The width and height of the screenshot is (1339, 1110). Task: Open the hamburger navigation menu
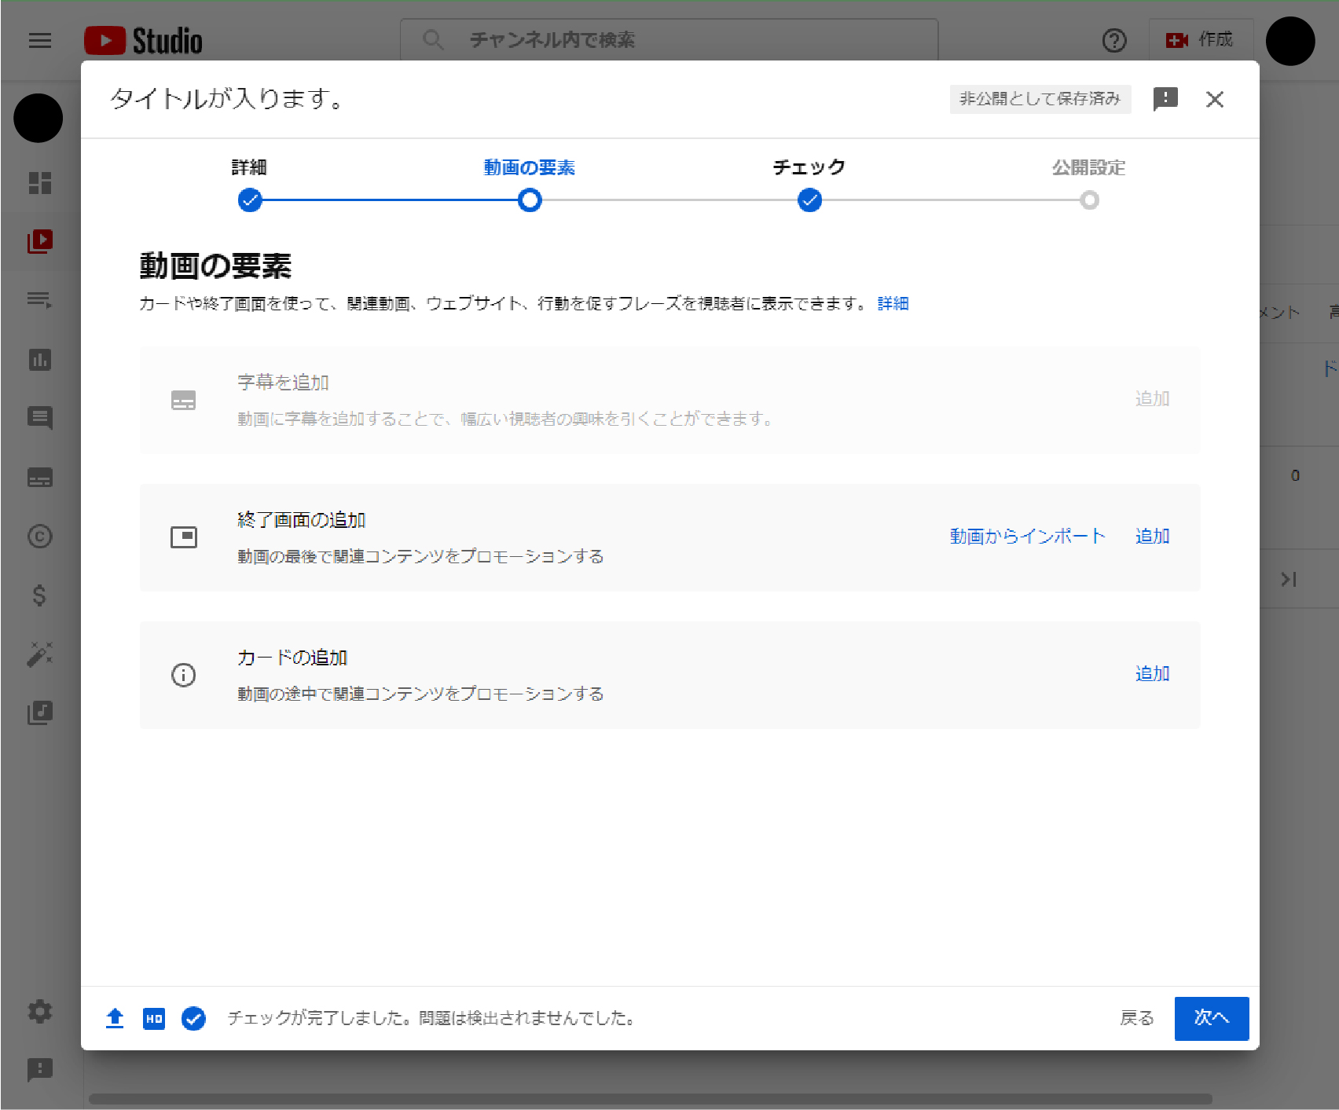(40, 40)
